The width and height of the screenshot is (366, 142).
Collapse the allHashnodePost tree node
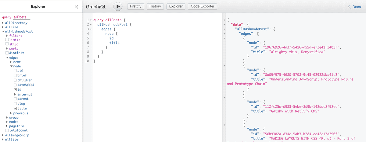3,31
